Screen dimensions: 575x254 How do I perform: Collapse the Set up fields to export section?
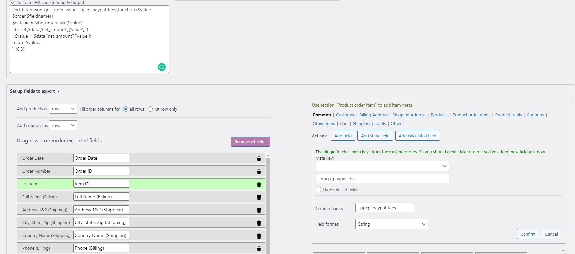point(35,91)
